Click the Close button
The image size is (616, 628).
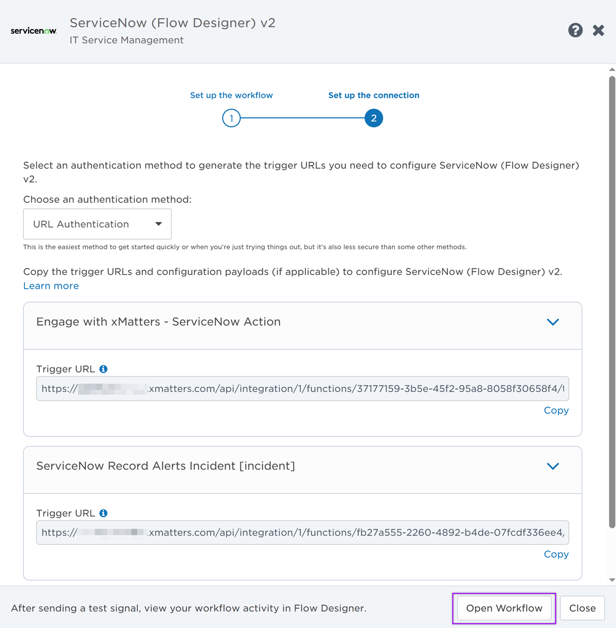pos(582,608)
